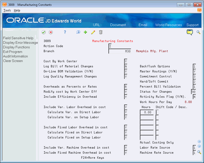Open the Help menu

[17, 10]
